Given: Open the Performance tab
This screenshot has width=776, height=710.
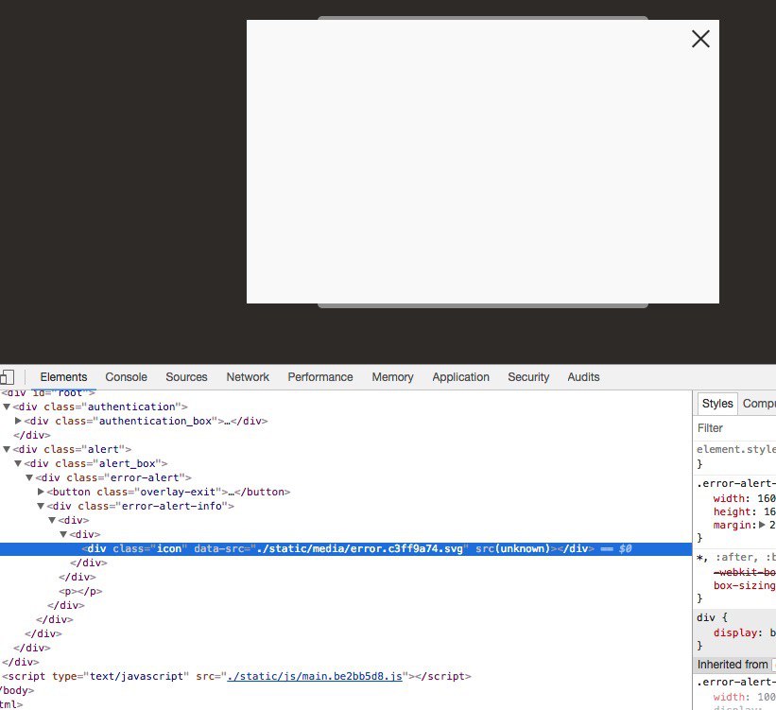Looking at the screenshot, I should pos(320,377).
